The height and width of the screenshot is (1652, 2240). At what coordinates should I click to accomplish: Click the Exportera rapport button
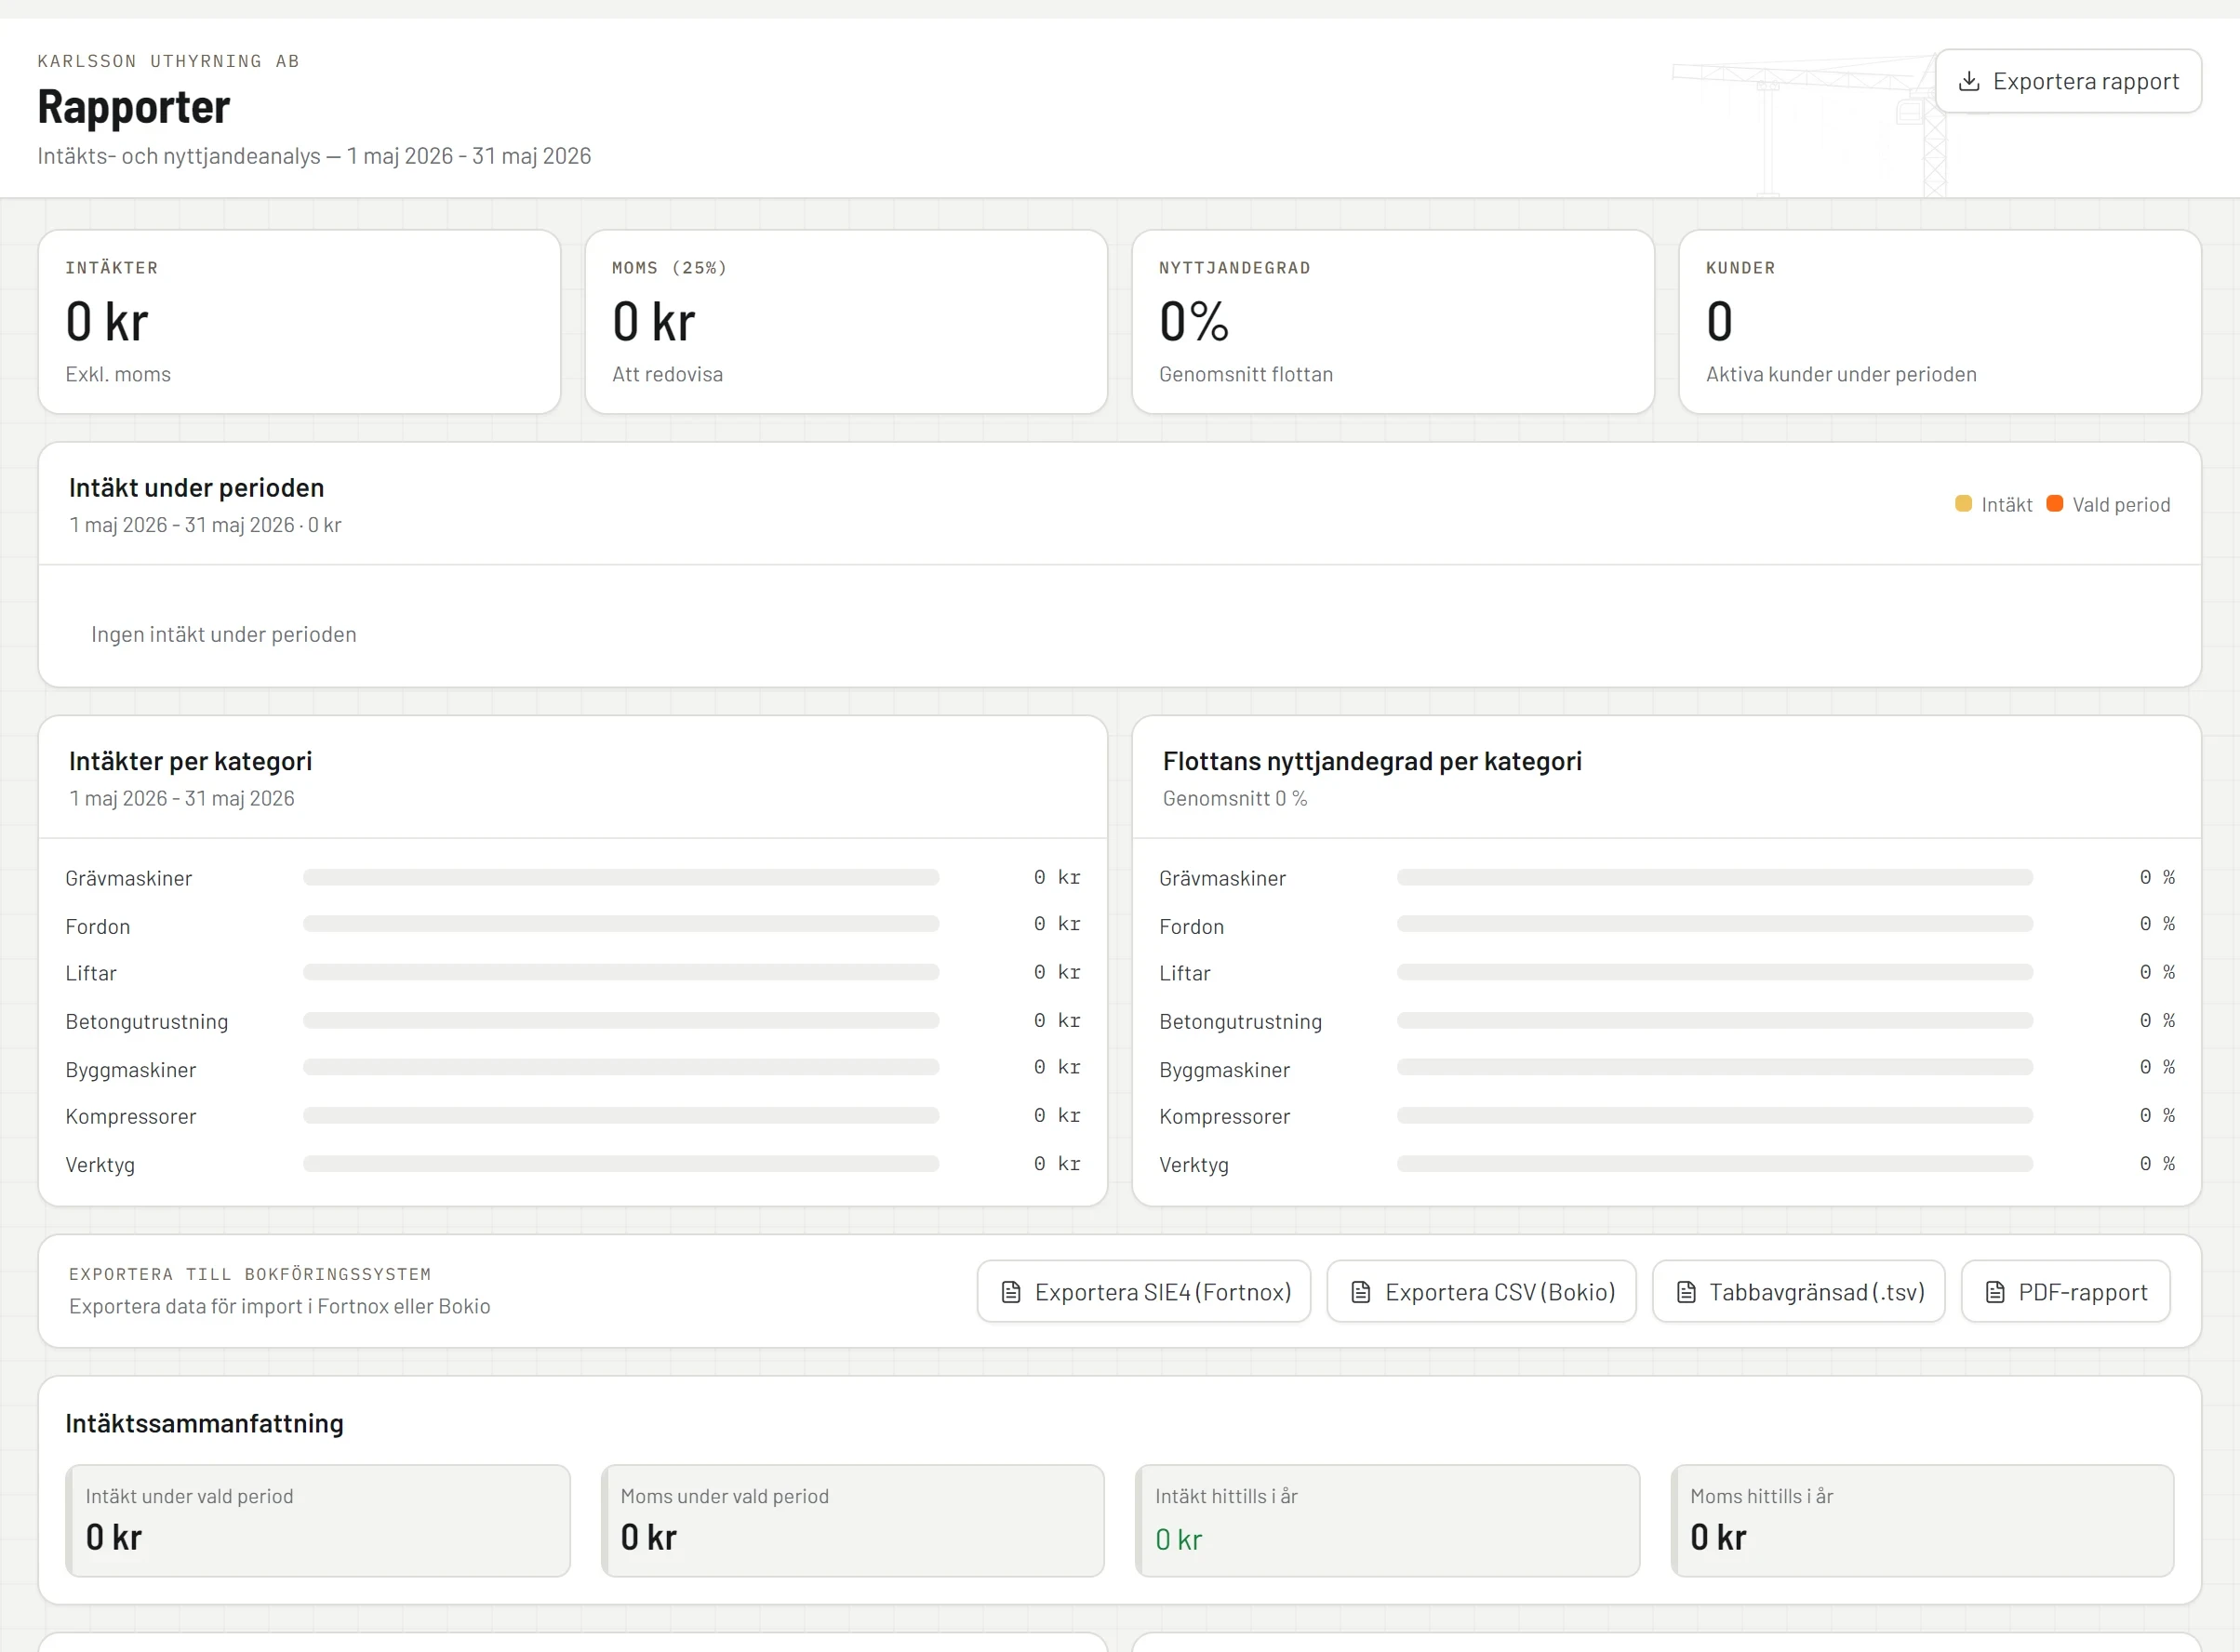coord(2068,81)
